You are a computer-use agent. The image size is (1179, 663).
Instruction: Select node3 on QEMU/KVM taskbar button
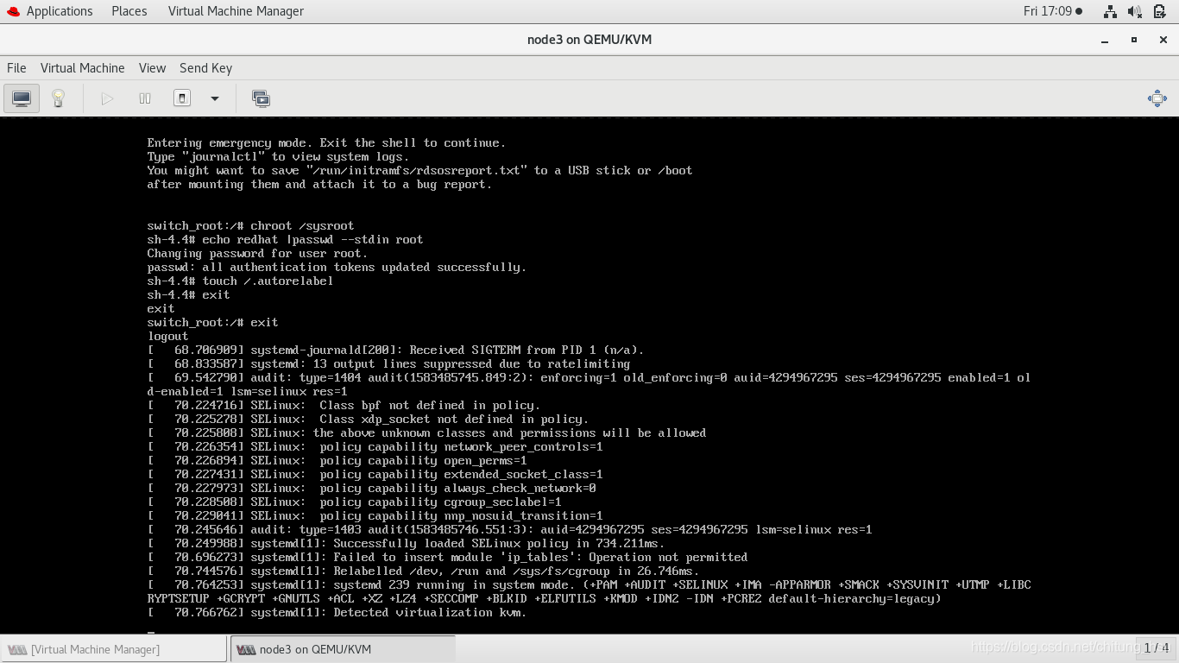point(343,649)
